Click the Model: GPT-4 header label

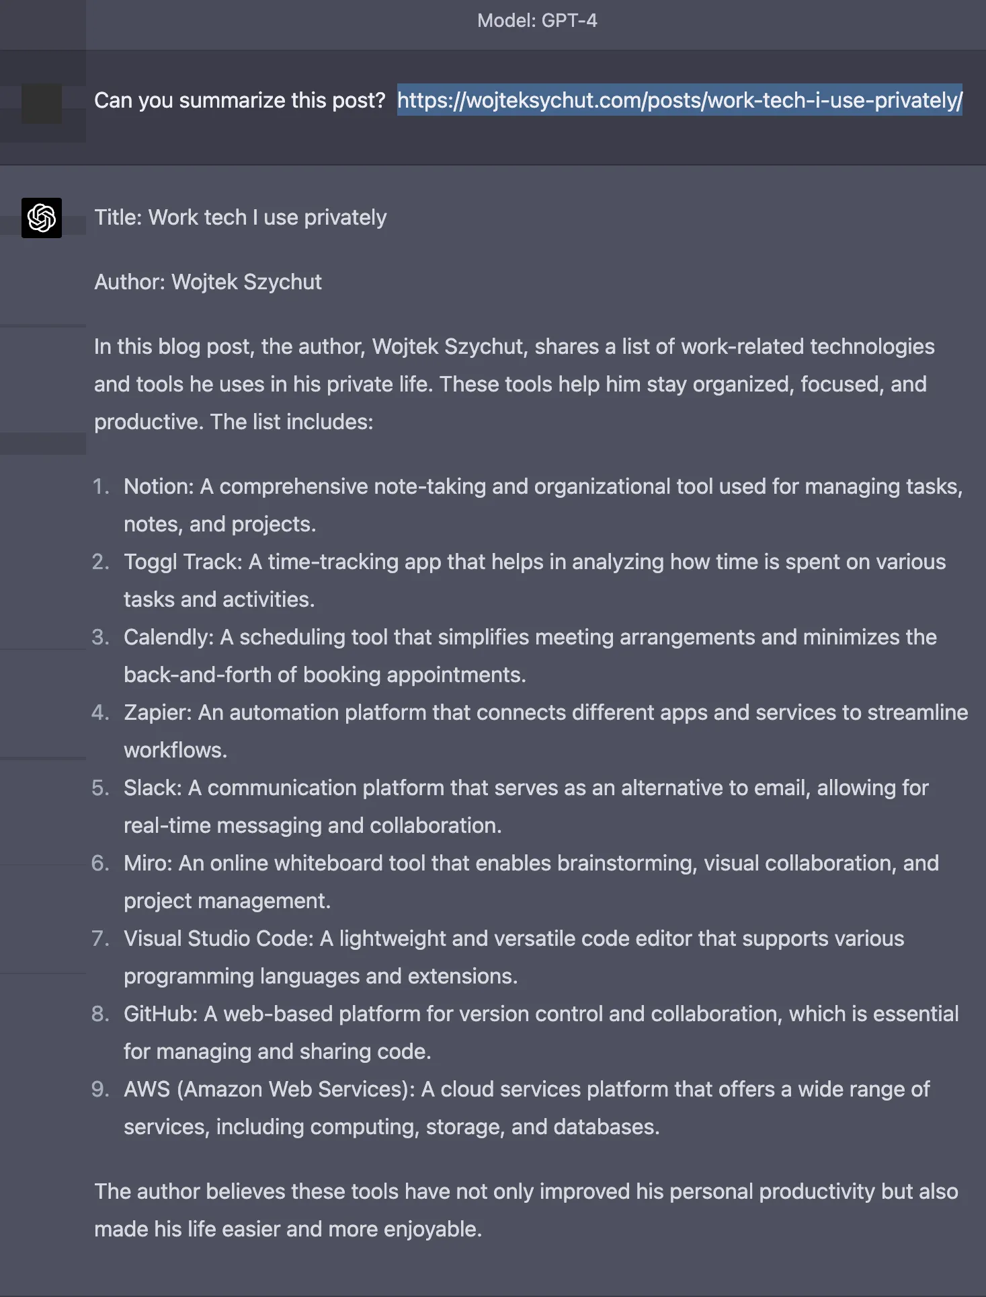[x=537, y=21]
